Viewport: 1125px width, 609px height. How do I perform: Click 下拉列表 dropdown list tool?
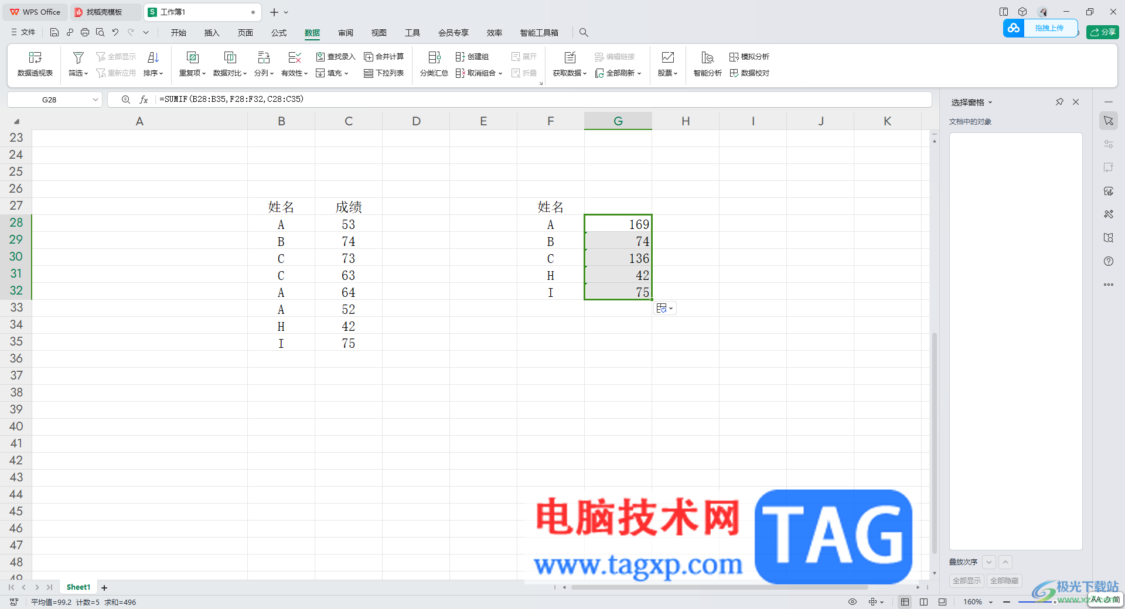tap(384, 73)
